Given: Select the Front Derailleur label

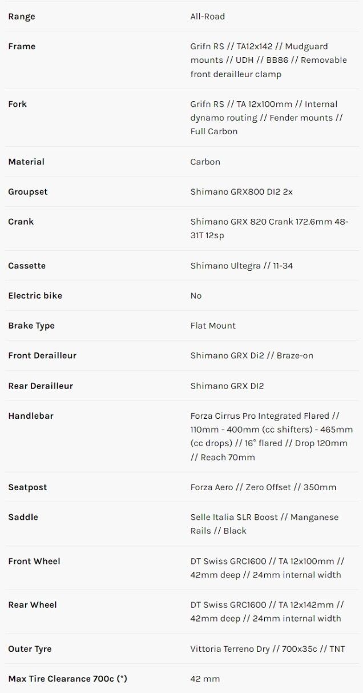Looking at the screenshot, I should [42, 355].
